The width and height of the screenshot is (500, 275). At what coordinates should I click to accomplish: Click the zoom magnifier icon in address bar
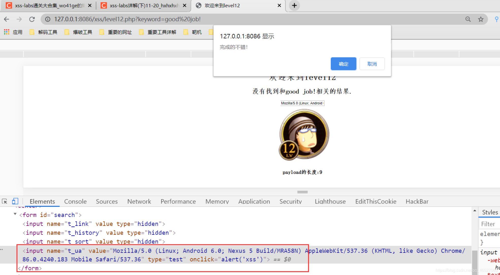click(x=468, y=19)
